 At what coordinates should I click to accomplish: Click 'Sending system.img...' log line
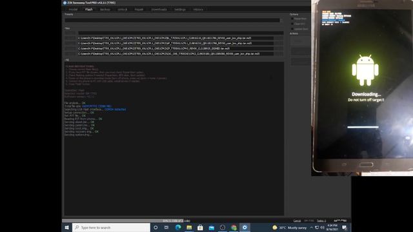[78, 135]
